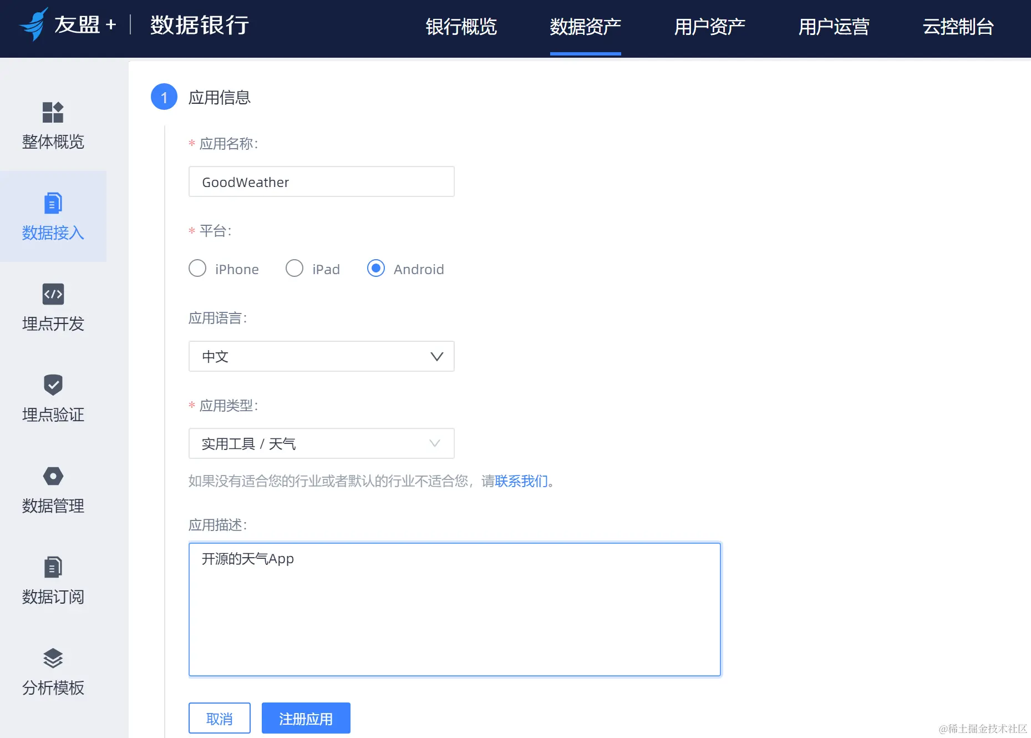Click the GoodWeather app name field
The image size is (1031, 738).
322,181
